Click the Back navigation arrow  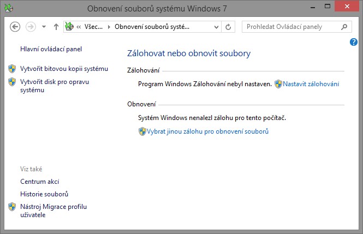[x=15, y=26]
